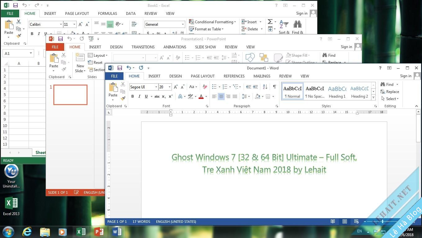Image resolution: width=422 pixels, height=238 pixels.
Task: Click Reset button in PowerPoint Slides group
Action: click(95, 63)
